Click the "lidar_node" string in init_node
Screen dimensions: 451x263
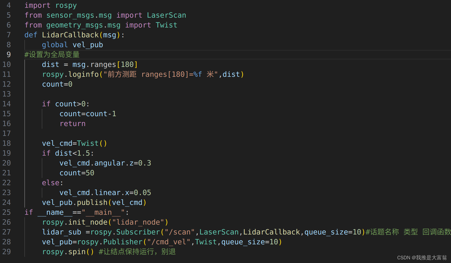click(x=138, y=222)
